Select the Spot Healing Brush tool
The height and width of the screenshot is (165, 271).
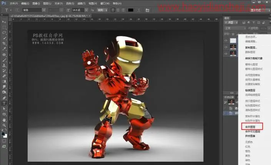pyautogui.click(x=4, y=54)
